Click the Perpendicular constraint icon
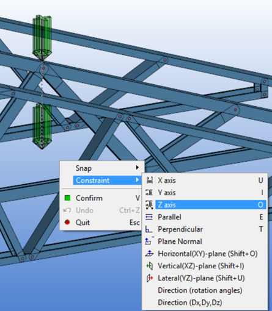 (x=149, y=229)
